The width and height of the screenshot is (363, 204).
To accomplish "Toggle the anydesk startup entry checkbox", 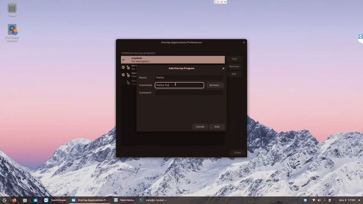I will pyautogui.click(x=124, y=59).
